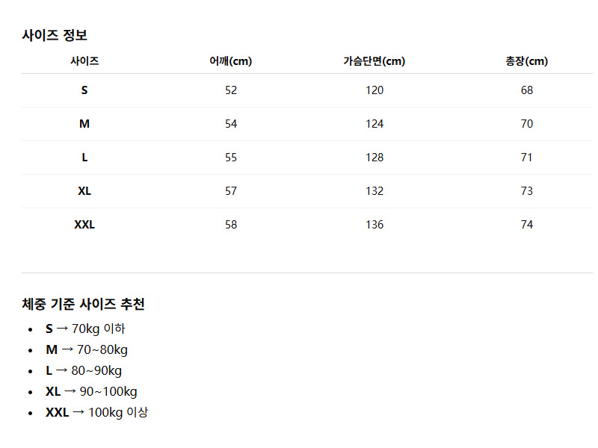Click chest value 124 in the table

[x=374, y=124]
